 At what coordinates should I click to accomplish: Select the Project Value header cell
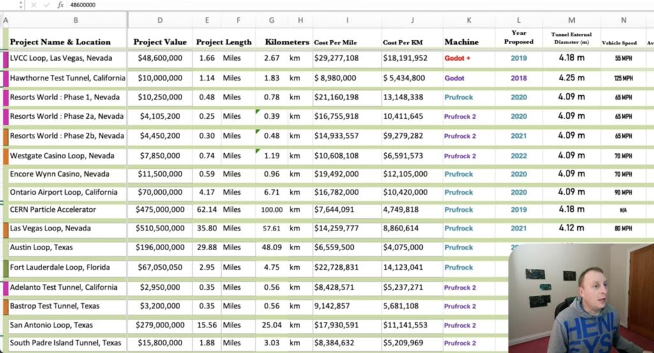pos(160,42)
